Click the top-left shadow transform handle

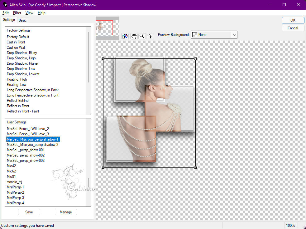(103, 58)
